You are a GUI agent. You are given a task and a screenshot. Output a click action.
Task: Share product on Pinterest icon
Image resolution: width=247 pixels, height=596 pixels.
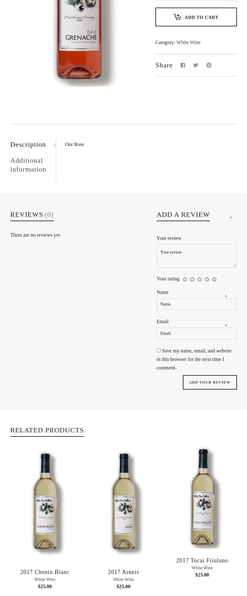coord(209,65)
